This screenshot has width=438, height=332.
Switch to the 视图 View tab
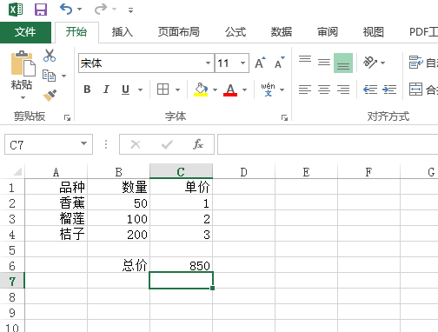pos(374,32)
